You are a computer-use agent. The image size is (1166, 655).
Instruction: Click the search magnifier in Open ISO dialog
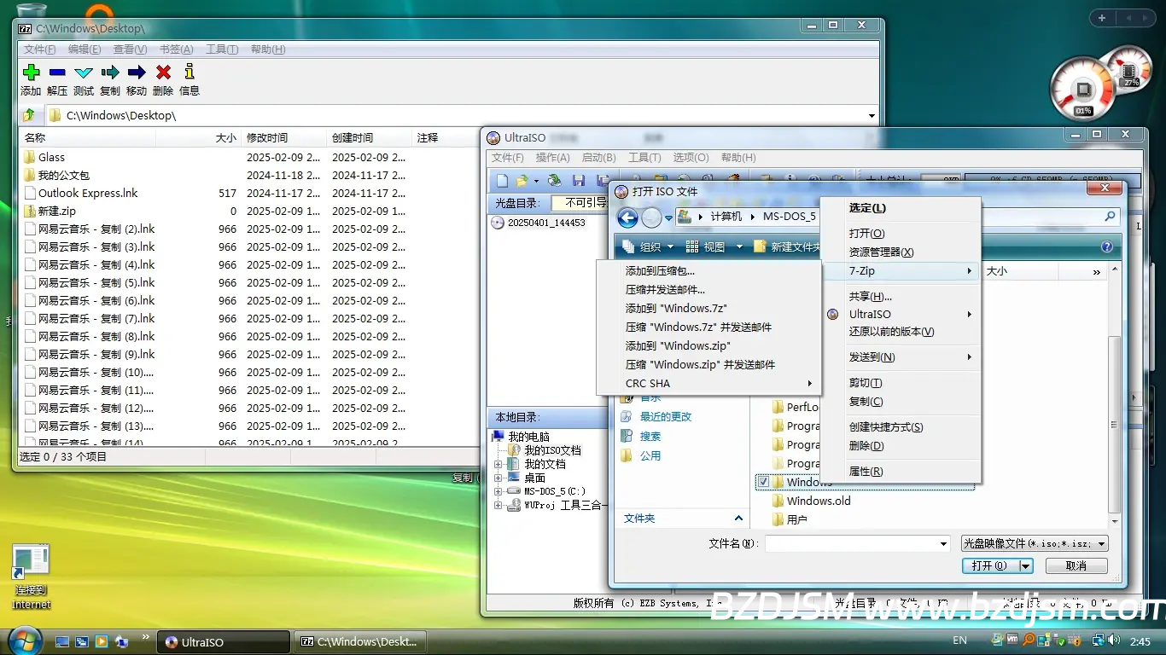tap(1110, 217)
